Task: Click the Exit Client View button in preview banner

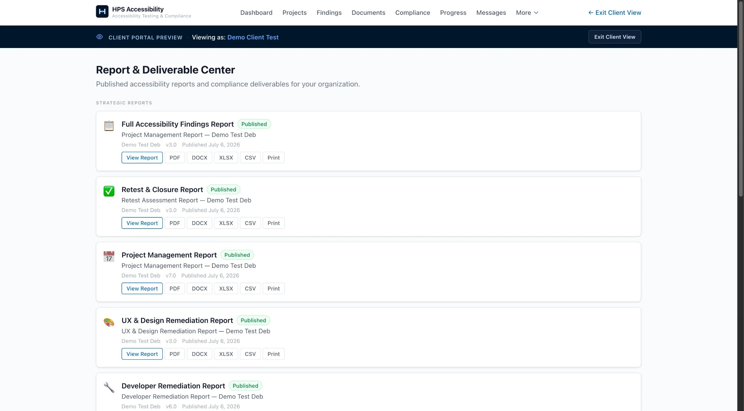Action: [x=615, y=37]
